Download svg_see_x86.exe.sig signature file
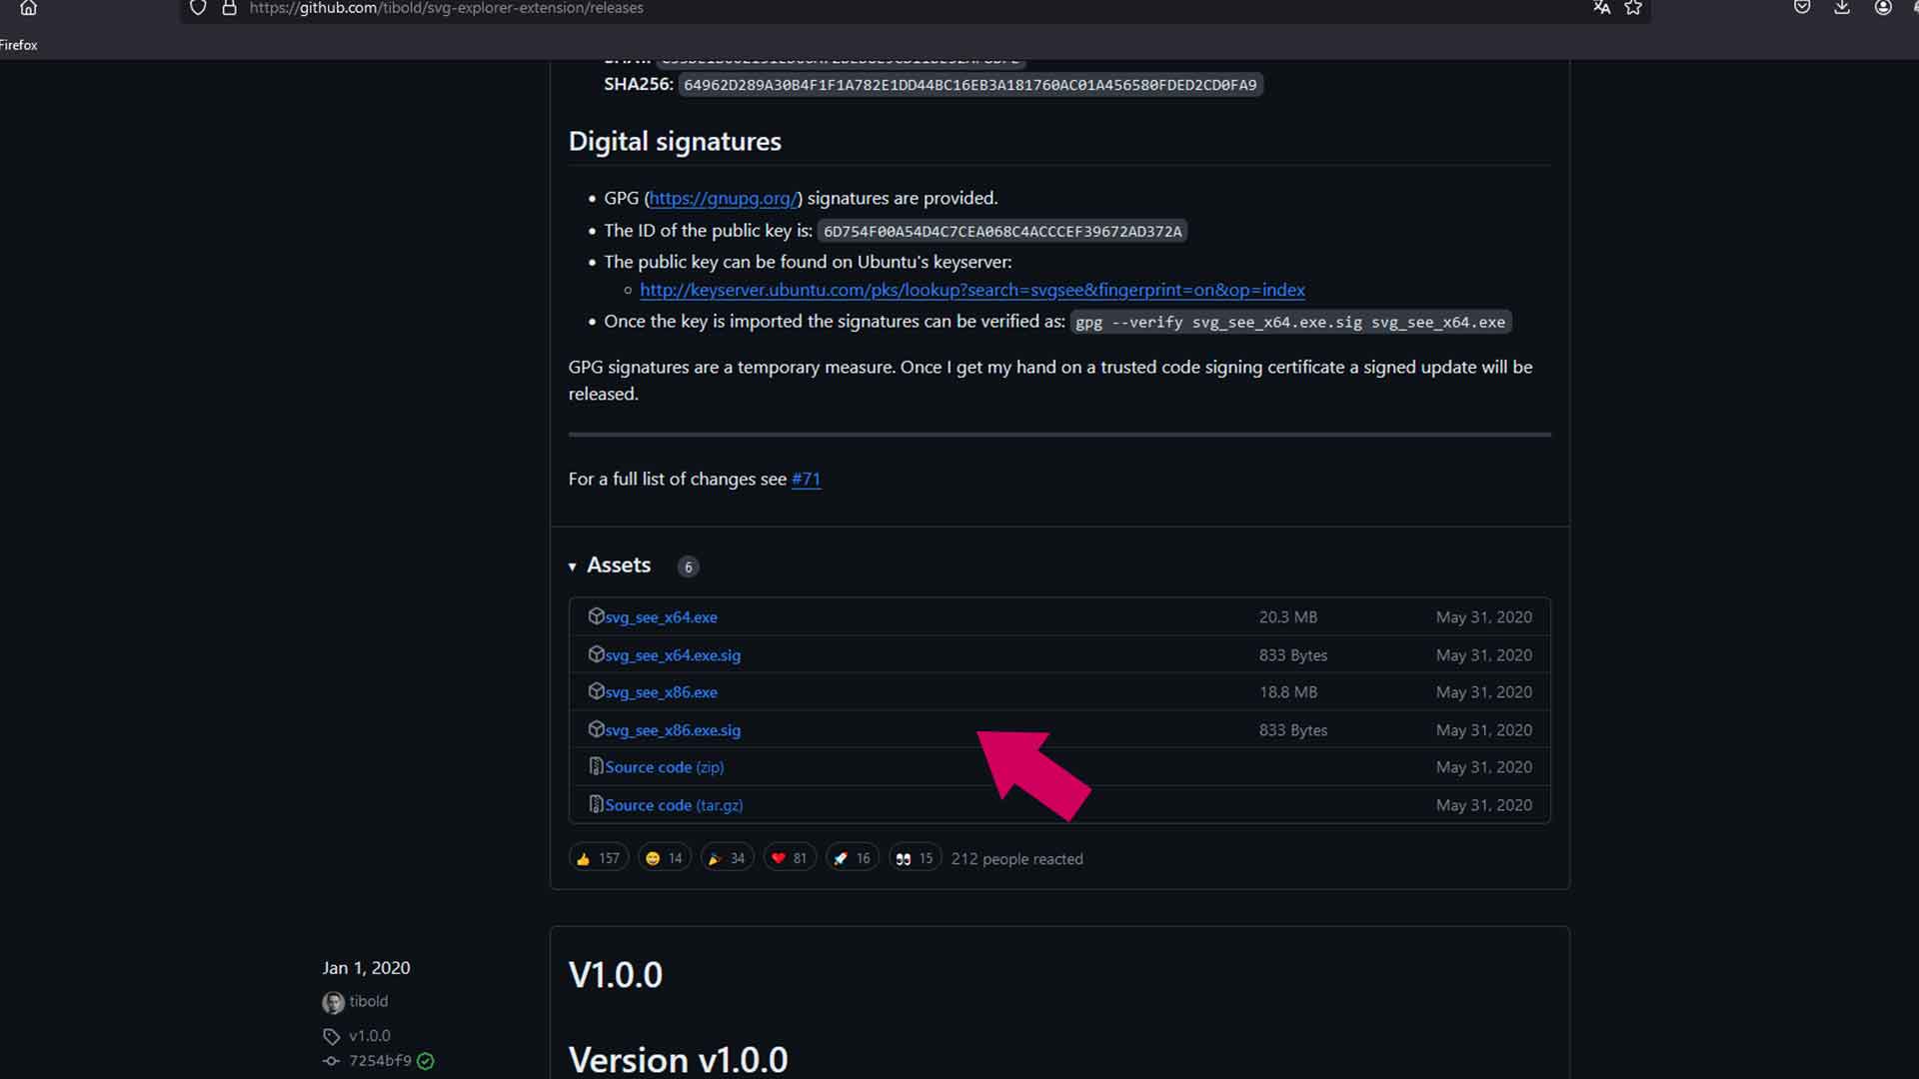This screenshot has height=1079, width=1919. pyautogui.click(x=673, y=730)
